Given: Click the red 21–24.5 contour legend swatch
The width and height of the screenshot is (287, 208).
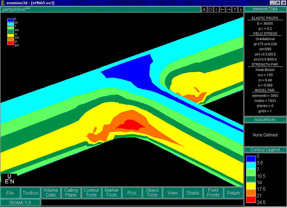Looking at the screenshot, I should 251,199.
